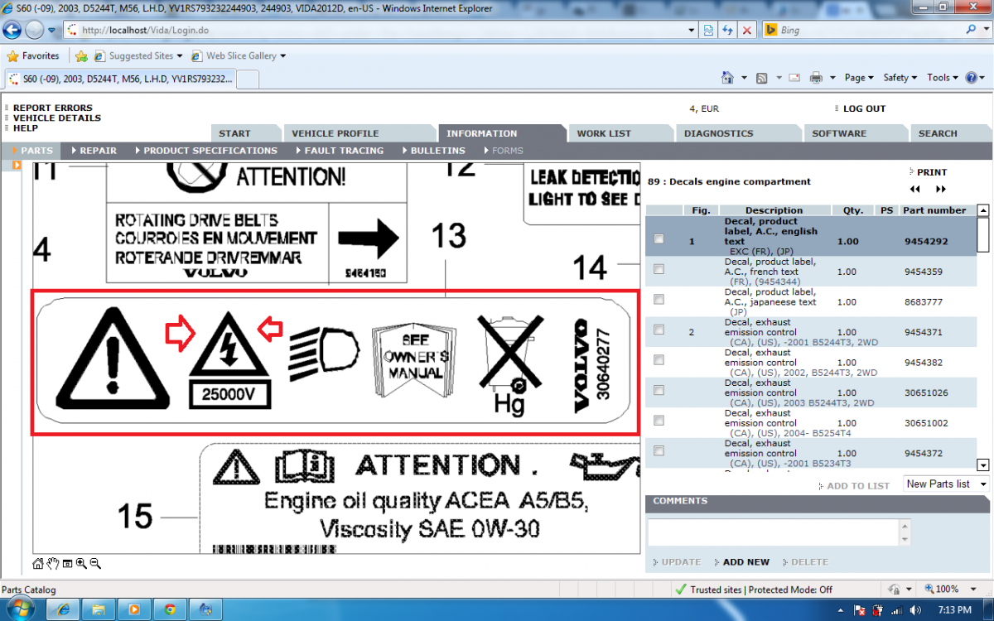Click the LOG OUT link

pyautogui.click(x=864, y=108)
